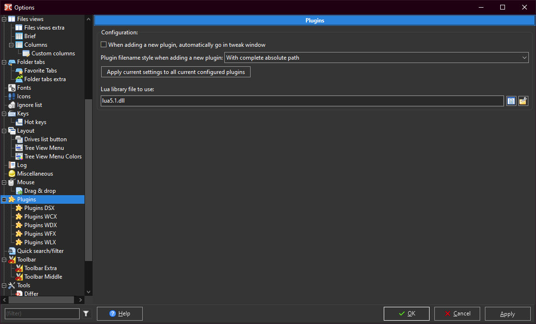Image resolution: width=536 pixels, height=324 pixels.
Task: Enable automatically go in tweak window checkbox
Action: (104, 45)
